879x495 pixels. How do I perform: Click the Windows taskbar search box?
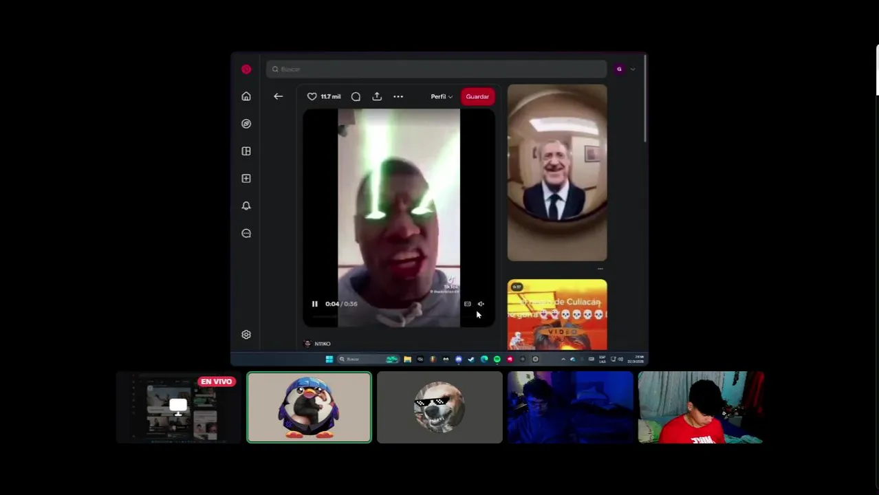368,359
